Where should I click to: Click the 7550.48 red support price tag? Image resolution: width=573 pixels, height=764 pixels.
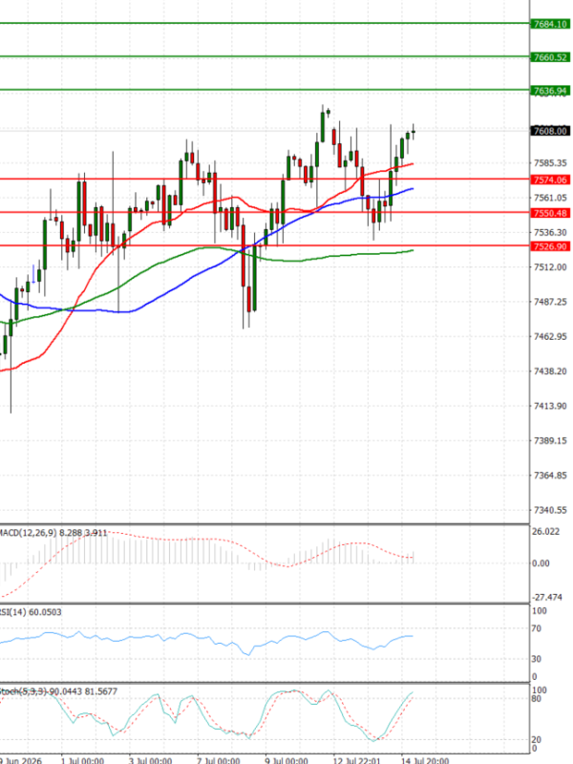550,213
